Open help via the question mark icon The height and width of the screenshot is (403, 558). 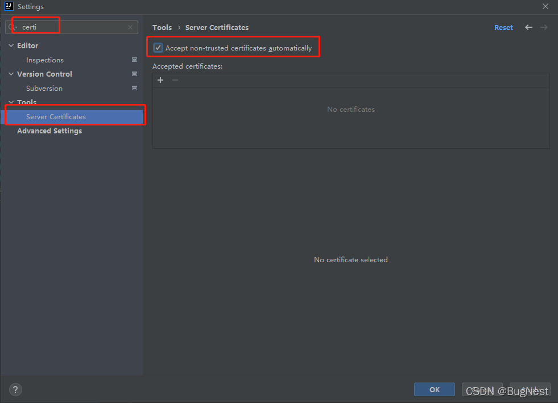(15, 389)
